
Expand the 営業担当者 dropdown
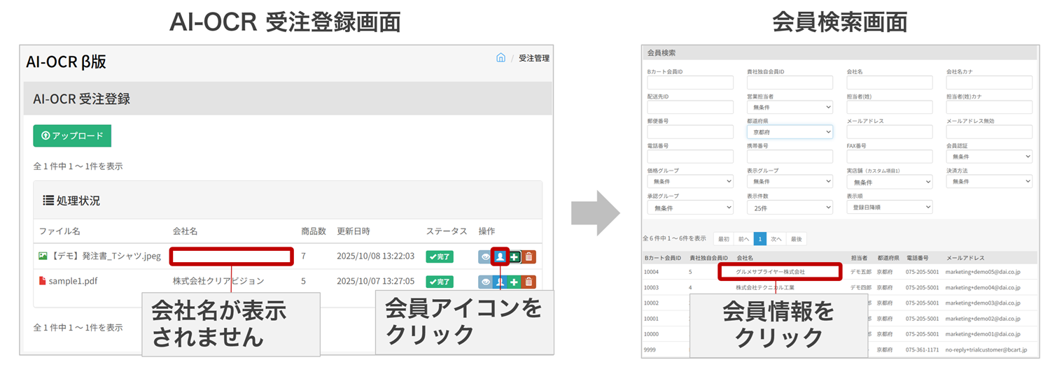click(790, 107)
